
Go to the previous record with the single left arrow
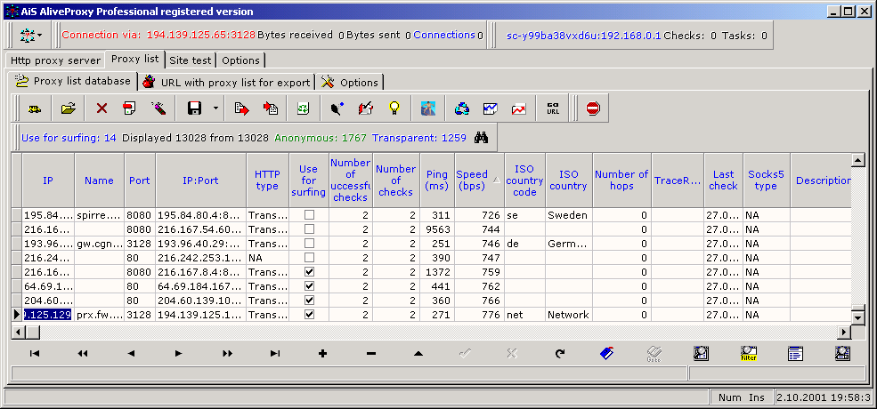[131, 353]
